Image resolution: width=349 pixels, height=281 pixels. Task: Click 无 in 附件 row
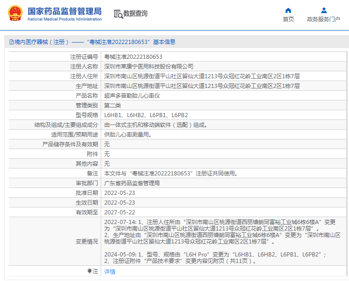(107, 154)
